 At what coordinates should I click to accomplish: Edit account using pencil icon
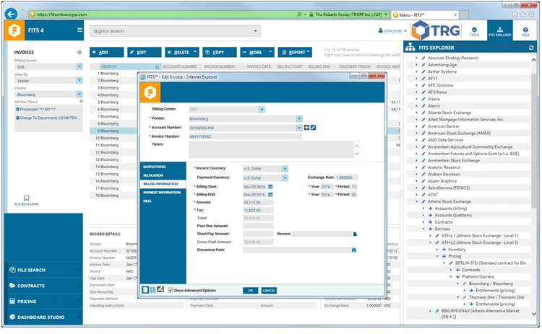click(313, 128)
